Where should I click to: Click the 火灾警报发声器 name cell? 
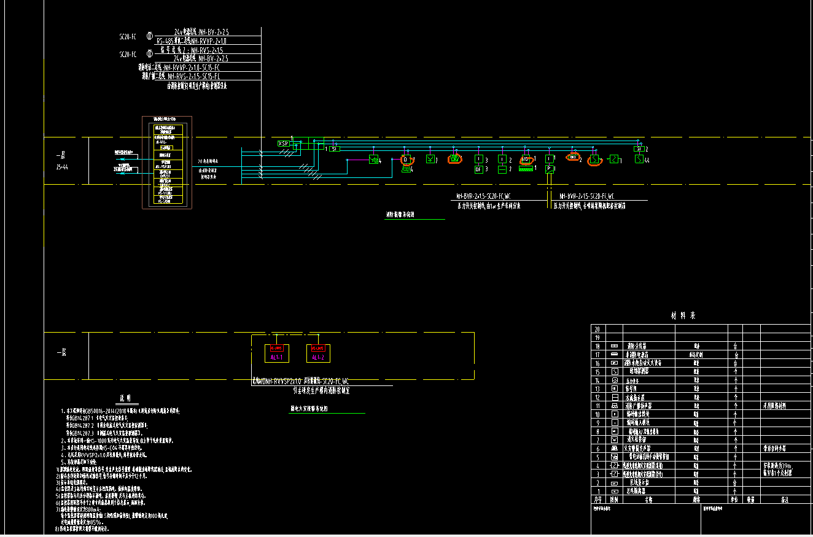(649, 449)
